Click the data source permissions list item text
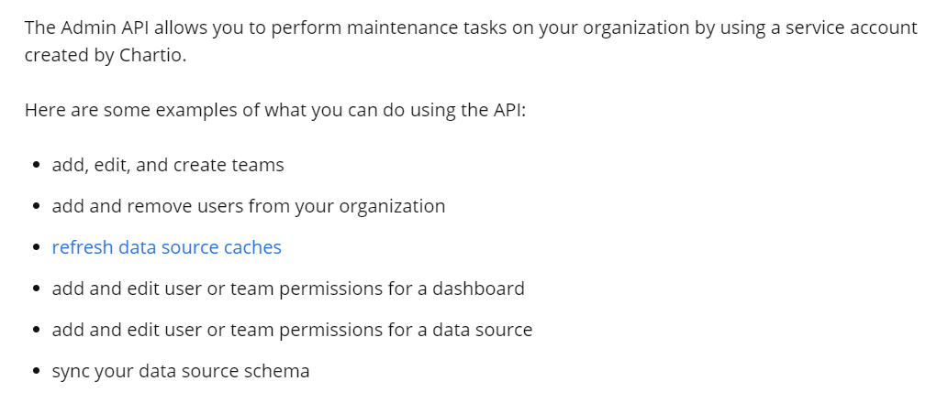The image size is (937, 403). [x=292, y=330]
